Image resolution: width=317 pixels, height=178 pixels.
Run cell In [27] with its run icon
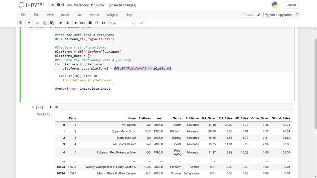(x=51, y=107)
